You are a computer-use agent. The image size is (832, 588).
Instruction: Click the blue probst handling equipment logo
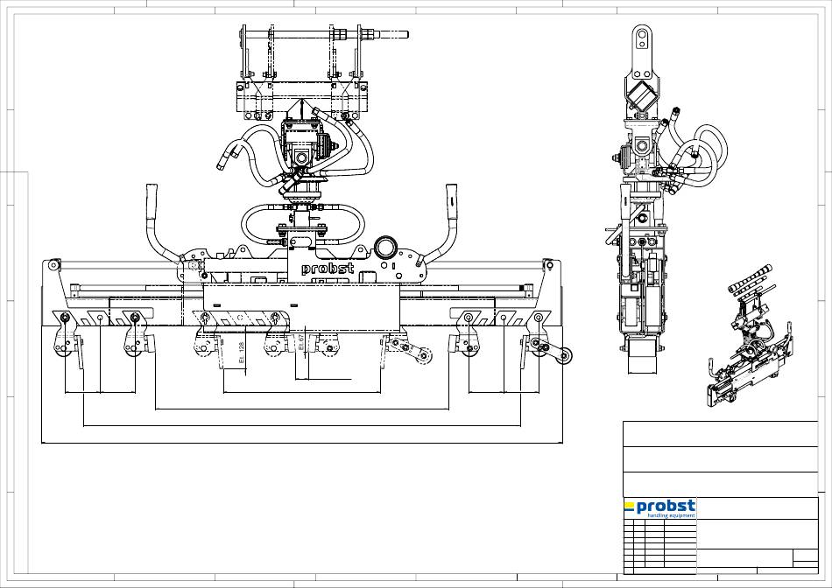pyautogui.click(x=659, y=508)
